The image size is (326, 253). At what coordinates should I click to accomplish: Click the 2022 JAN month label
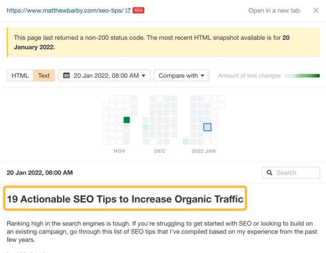pyautogui.click(x=204, y=151)
